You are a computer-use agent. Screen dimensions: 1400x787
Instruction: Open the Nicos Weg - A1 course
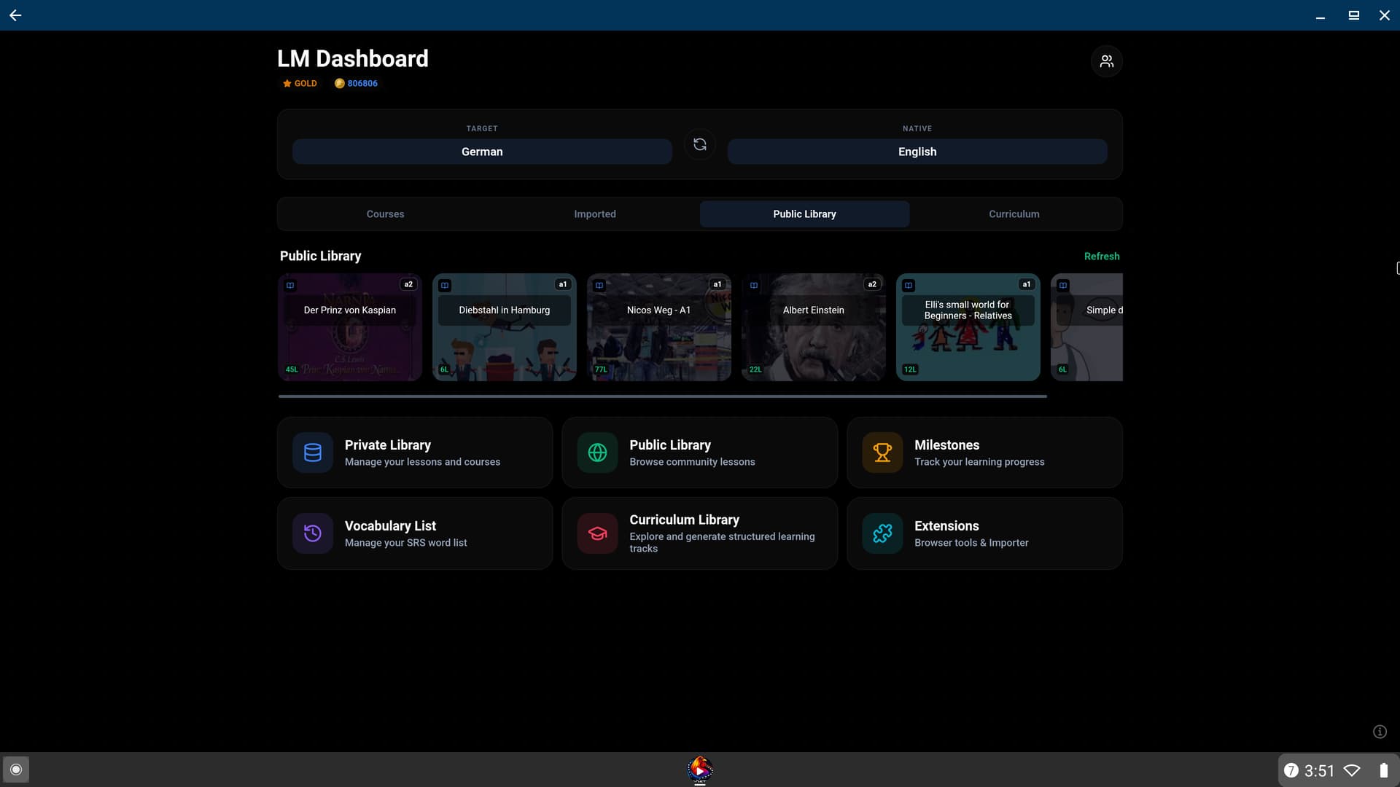point(658,328)
